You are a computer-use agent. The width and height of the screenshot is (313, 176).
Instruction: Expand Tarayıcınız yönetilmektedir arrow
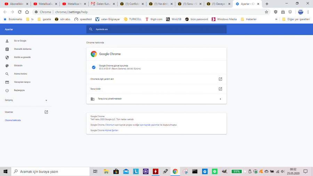(220, 99)
